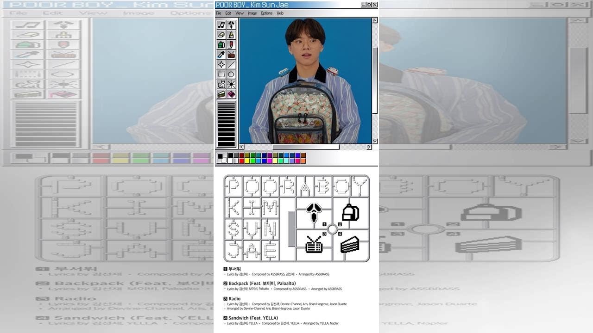Click Arranged by Devine-Channel credits line

tap(268, 308)
